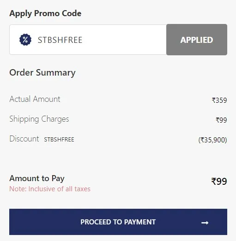The height and width of the screenshot is (241, 236).
Task: Click the ₹359 actual amount value
Action: pyautogui.click(x=219, y=100)
